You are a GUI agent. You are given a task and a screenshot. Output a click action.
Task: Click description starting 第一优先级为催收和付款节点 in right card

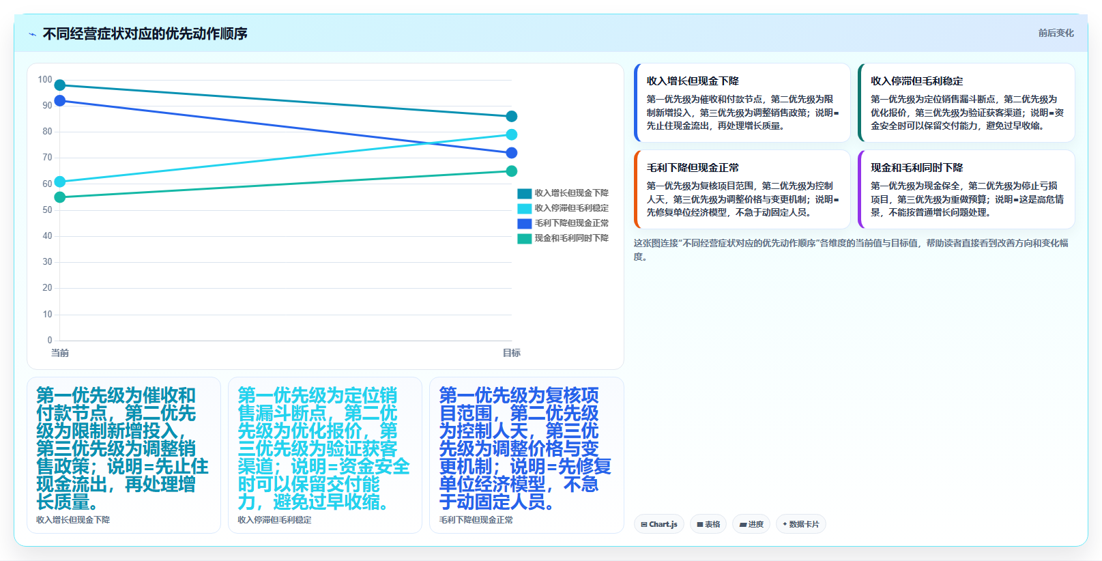742,113
